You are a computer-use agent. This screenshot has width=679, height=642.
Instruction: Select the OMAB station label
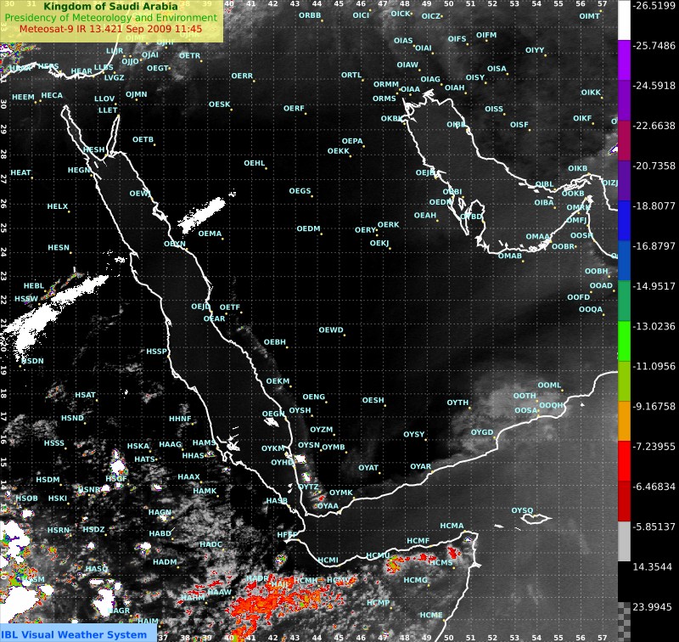[510, 256]
